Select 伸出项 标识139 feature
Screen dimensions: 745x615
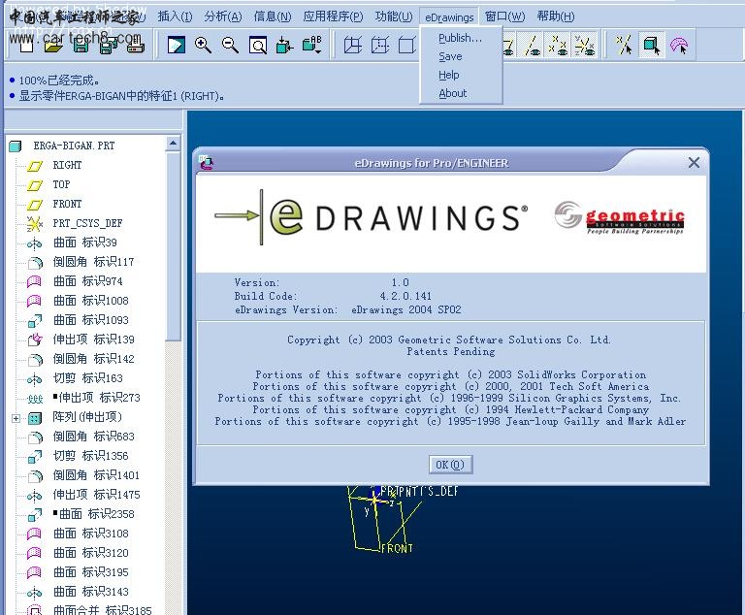93,340
